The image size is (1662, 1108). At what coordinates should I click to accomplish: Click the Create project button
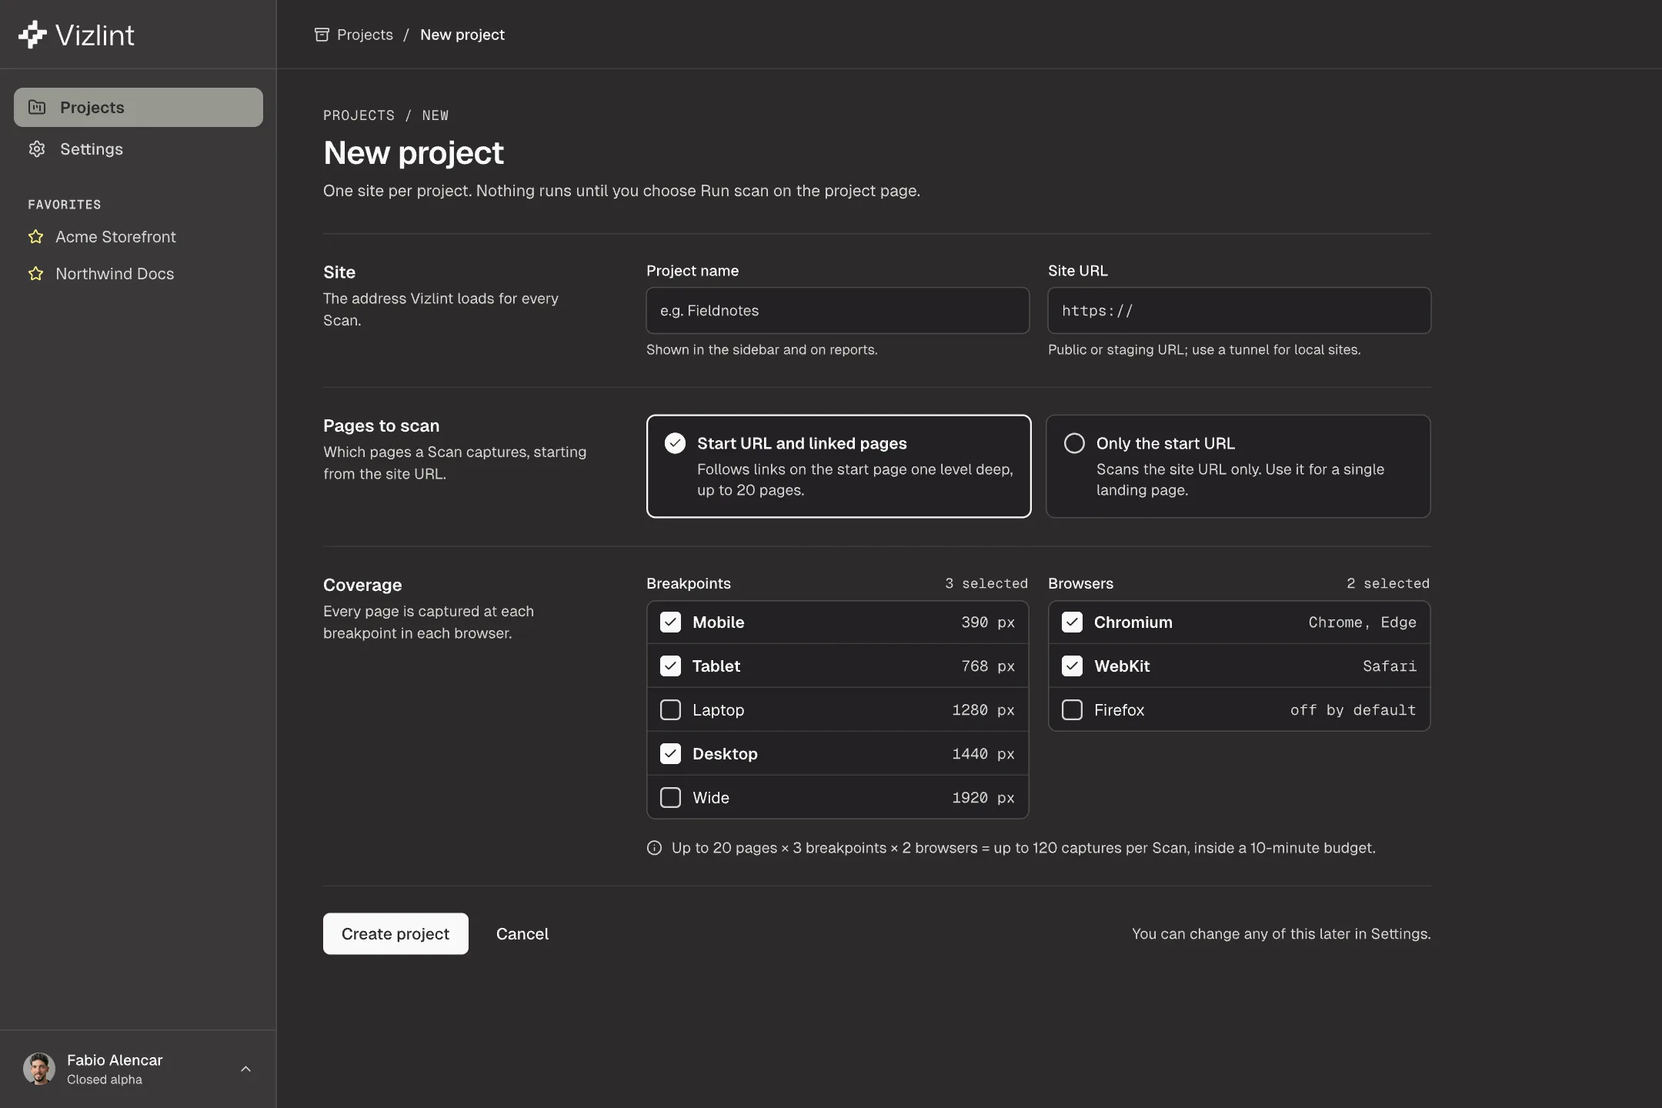click(x=395, y=933)
